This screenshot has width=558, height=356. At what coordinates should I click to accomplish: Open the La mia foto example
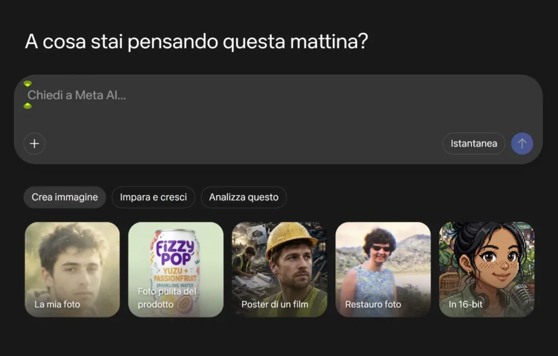[72, 269]
